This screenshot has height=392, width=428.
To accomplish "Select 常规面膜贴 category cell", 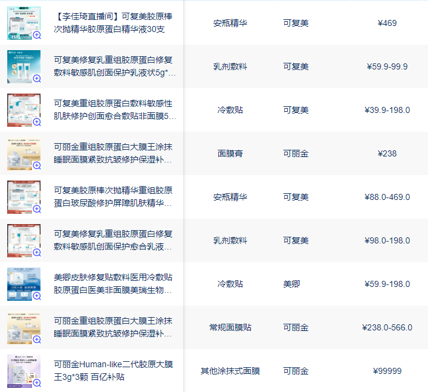I will [x=230, y=327].
